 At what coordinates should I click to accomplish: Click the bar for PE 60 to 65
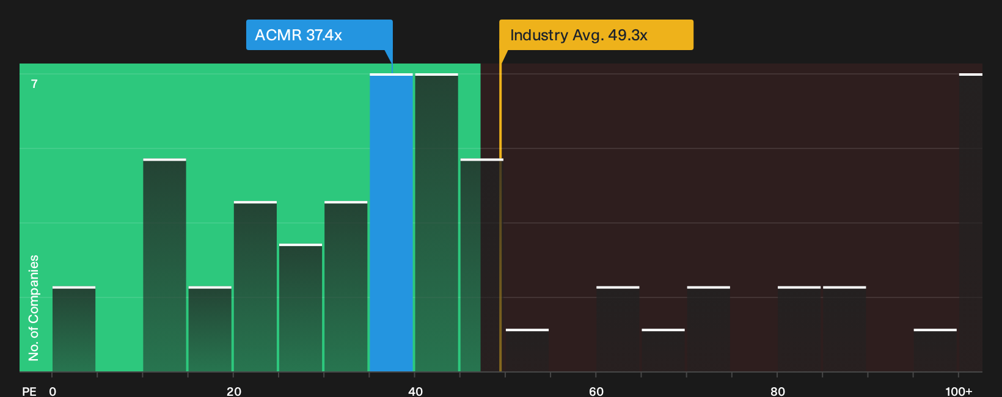tap(618, 329)
